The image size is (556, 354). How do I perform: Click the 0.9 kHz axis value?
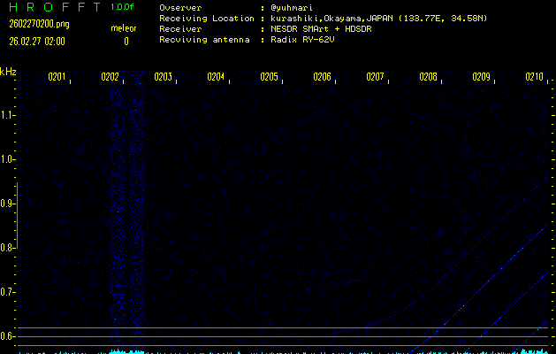tap(6, 204)
